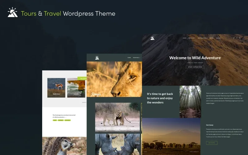Click the large sun-mountain logo beside the title
This screenshot has width=248, height=155.
[12, 12]
